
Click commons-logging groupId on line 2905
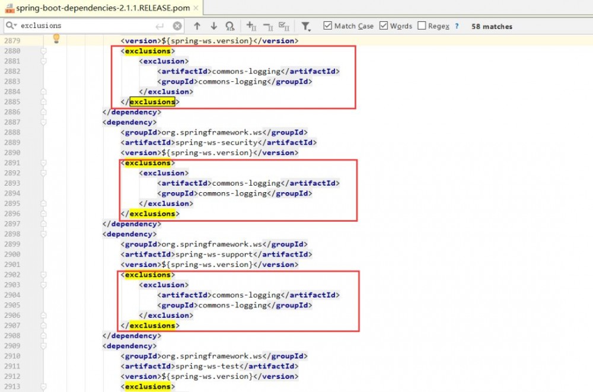(232, 305)
